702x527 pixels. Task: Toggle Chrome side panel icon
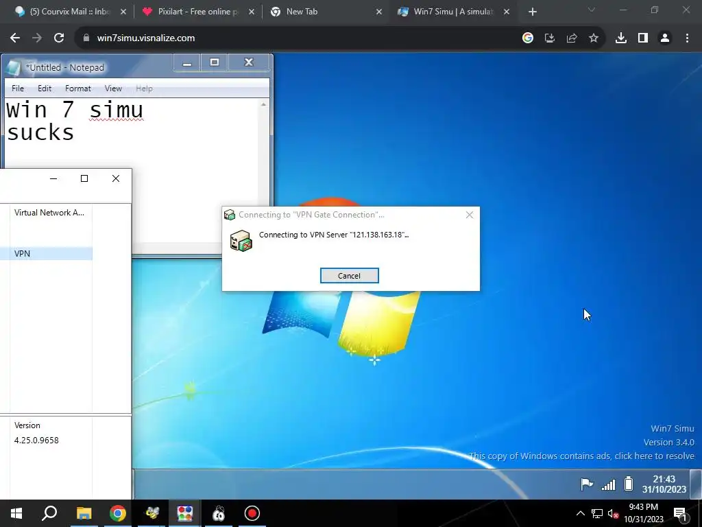(643, 38)
